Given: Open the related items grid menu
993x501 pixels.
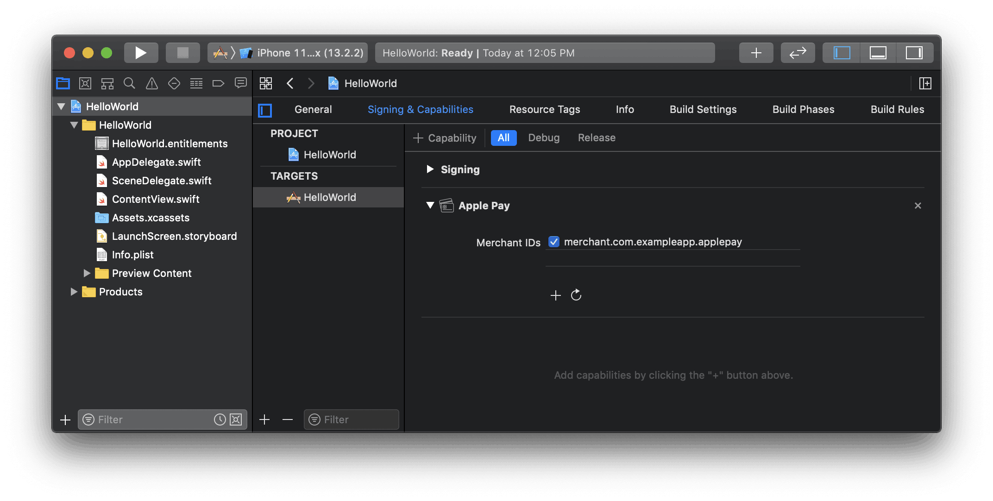Looking at the screenshot, I should tap(266, 83).
